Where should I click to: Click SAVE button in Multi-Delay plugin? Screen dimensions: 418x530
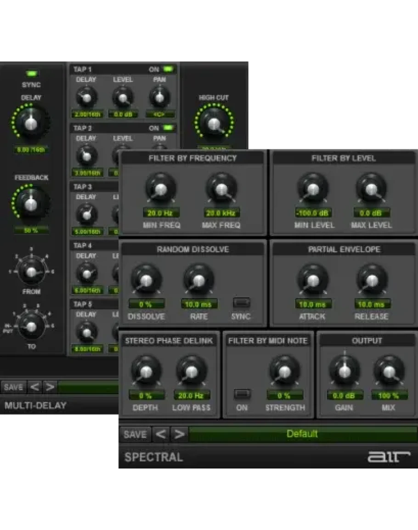(x=13, y=387)
